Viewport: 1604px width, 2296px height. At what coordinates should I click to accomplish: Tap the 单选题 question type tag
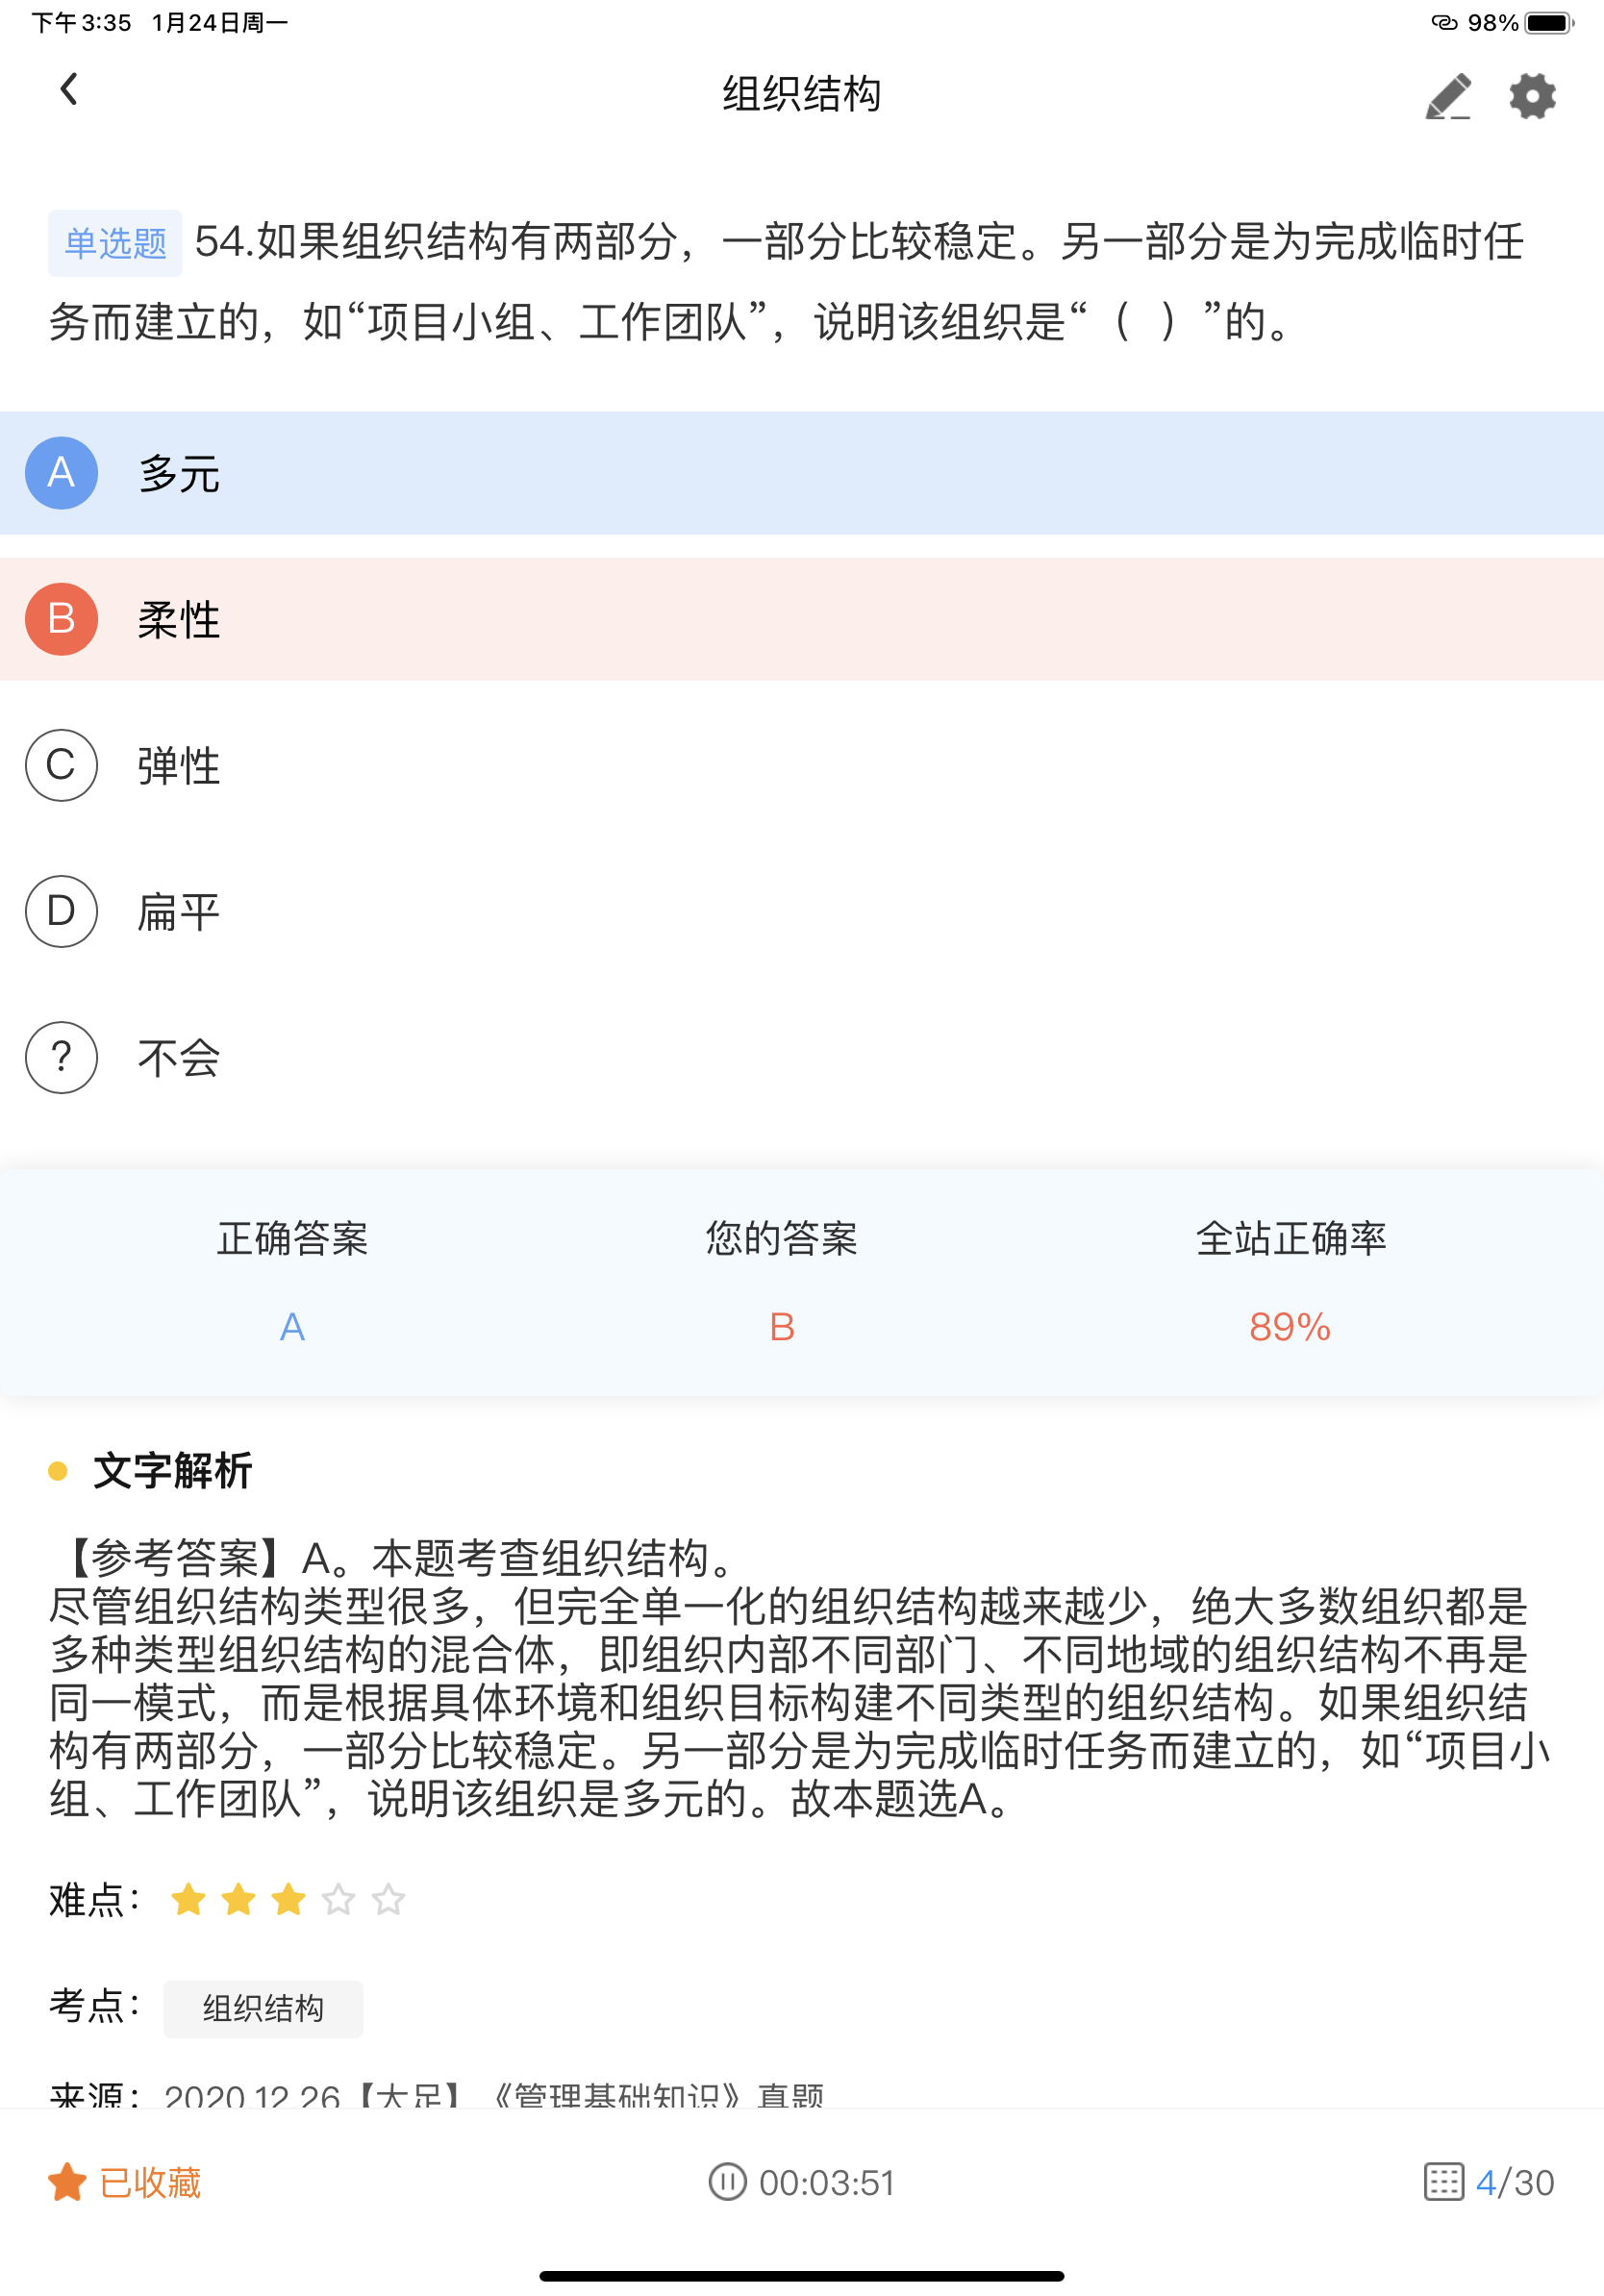[x=115, y=243]
